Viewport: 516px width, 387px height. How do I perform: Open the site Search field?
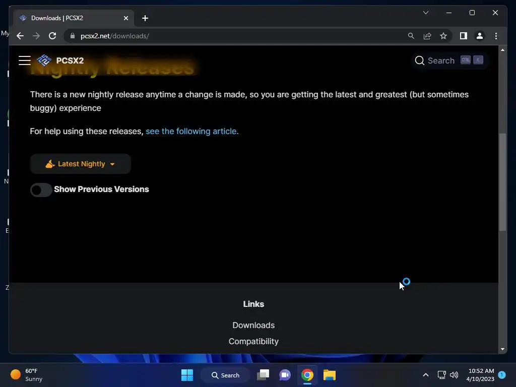(449, 60)
